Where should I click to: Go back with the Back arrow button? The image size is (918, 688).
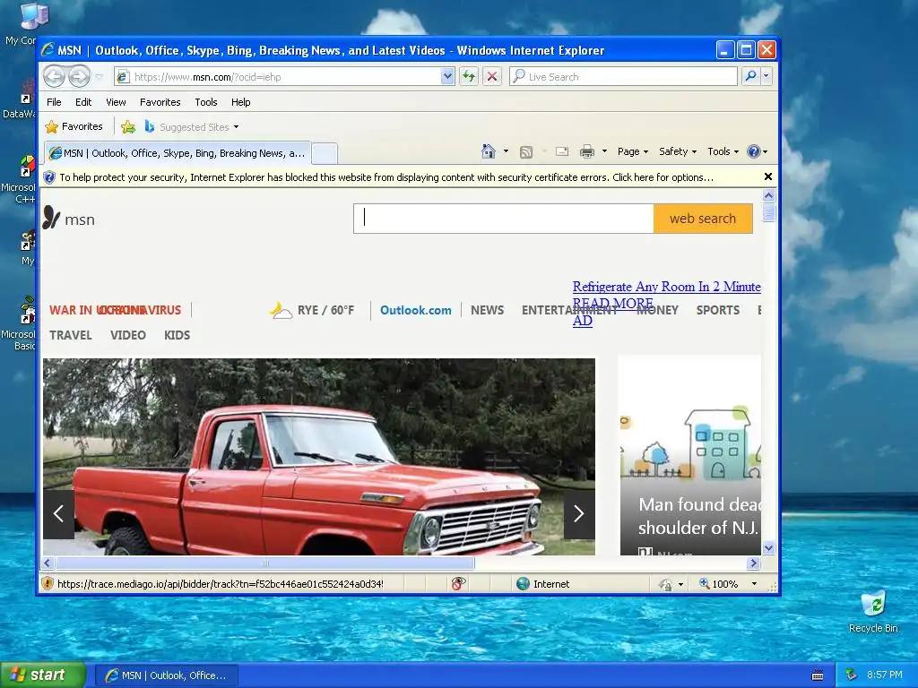click(55, 76)
